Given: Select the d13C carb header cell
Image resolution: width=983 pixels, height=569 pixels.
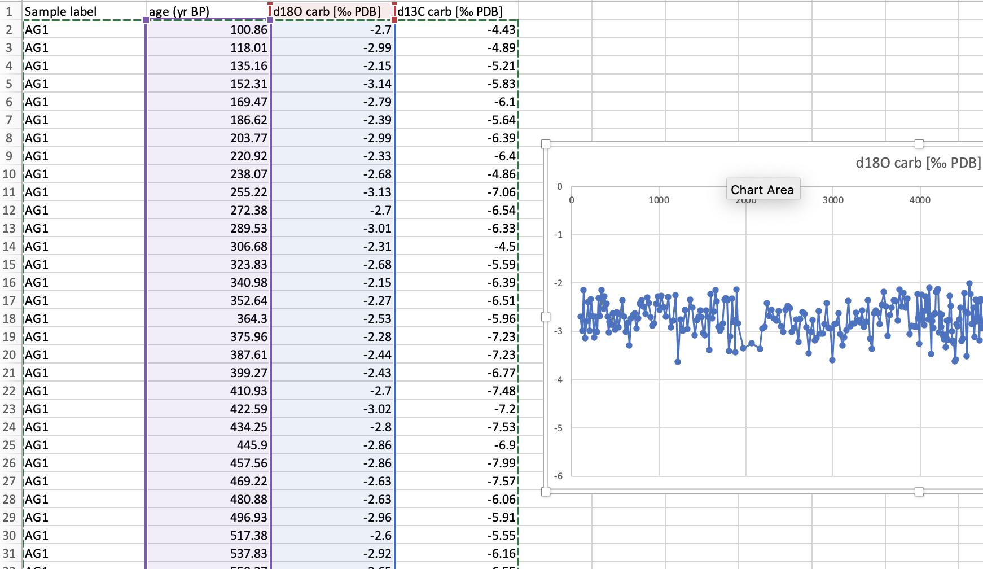Looking at the screenshot, I should (x=456, y=11).
